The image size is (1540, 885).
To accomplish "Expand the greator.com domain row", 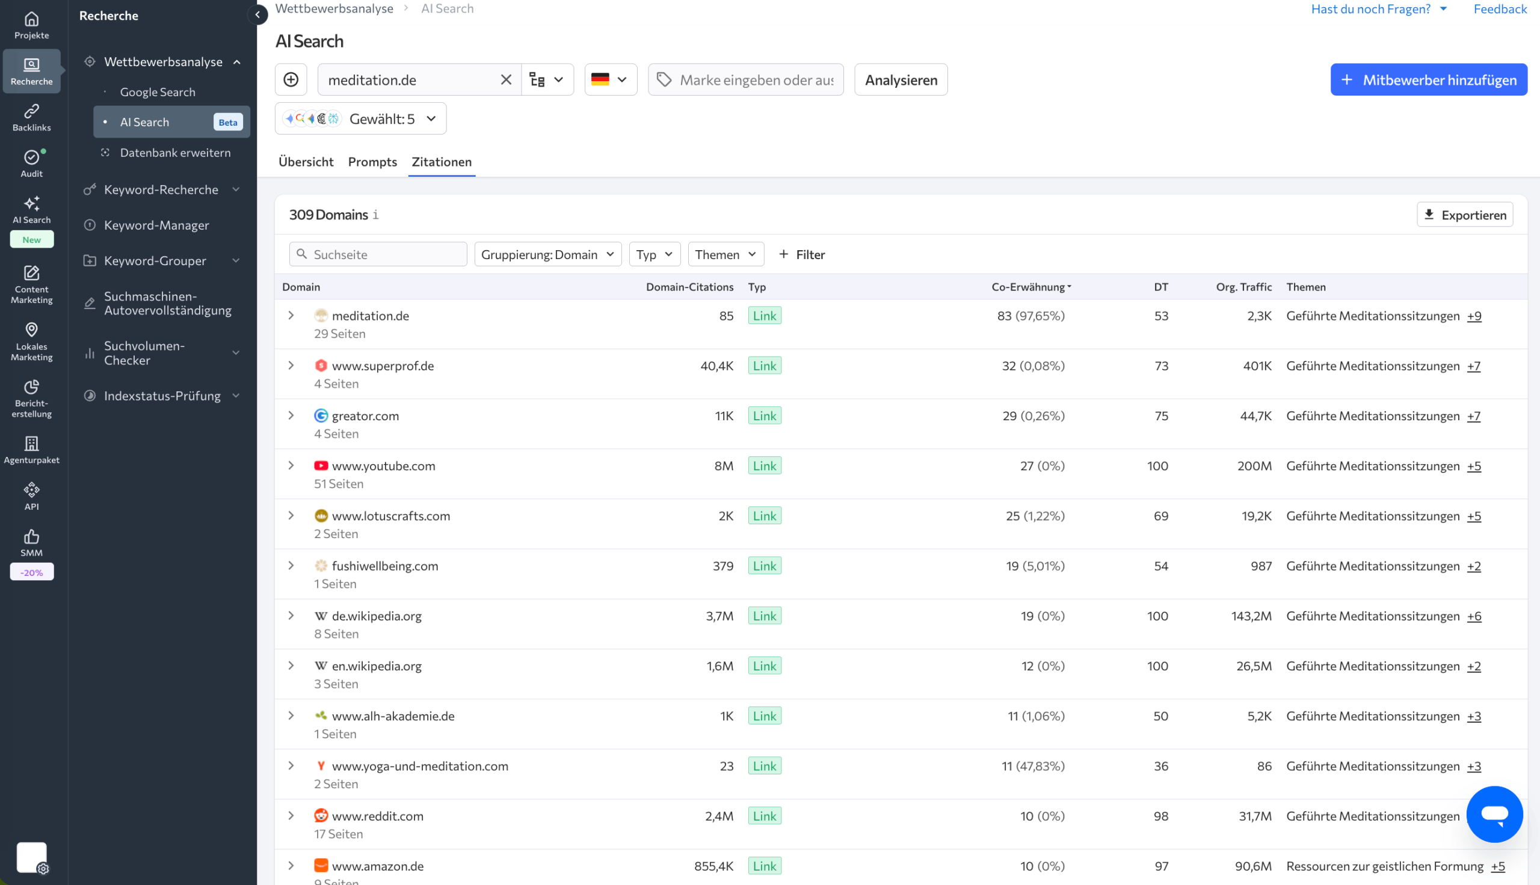I will [291, 415].
